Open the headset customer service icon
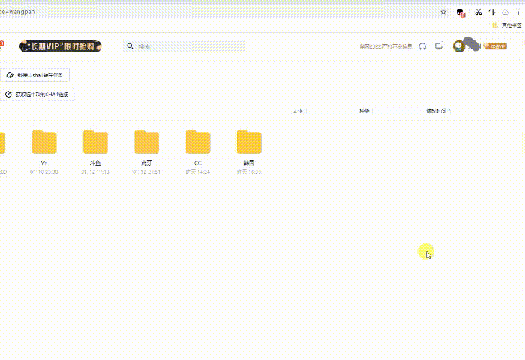The width and height of the screenshot is (525, 360). pyautogui.click(x=422, y=46)
